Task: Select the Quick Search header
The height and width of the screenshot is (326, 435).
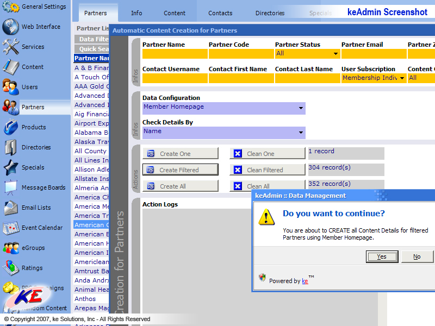Action: coord(92,49)
